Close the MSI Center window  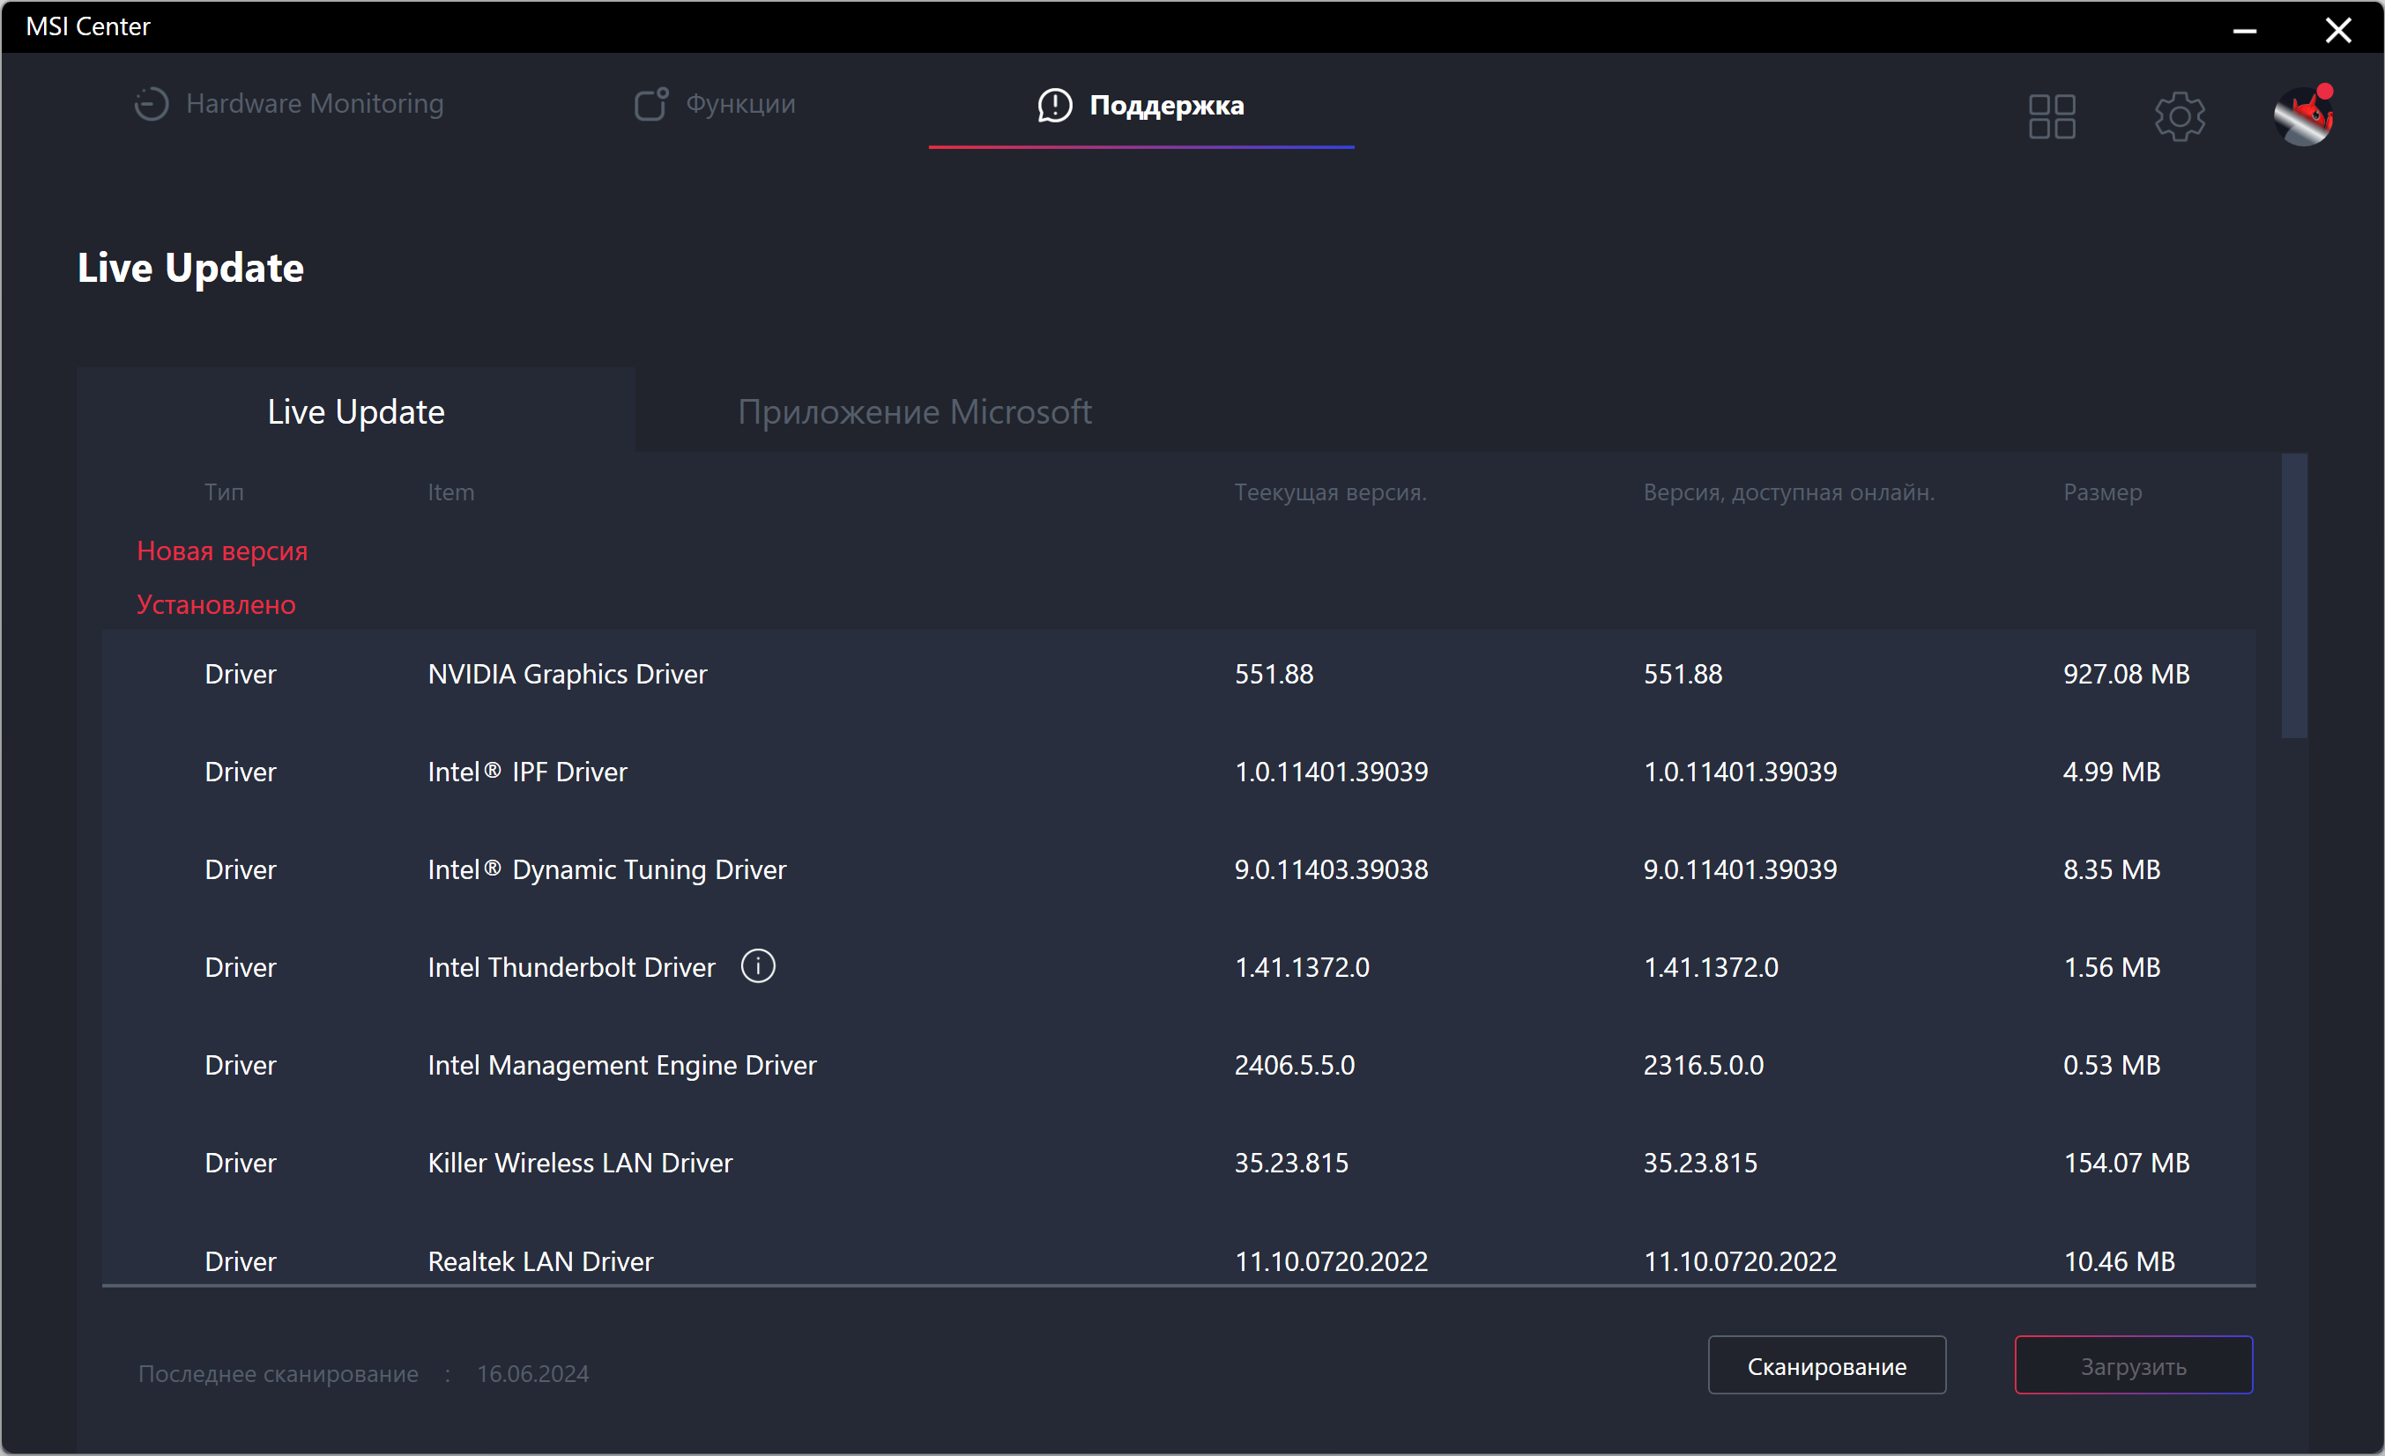pyautogui.click(x=2337, y=30)
